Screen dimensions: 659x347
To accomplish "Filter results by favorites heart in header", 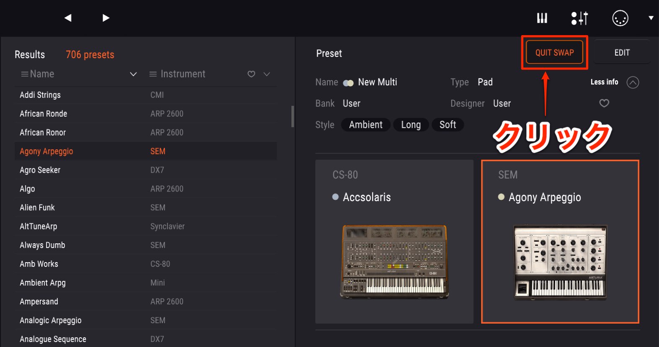I will coord(251,74).
